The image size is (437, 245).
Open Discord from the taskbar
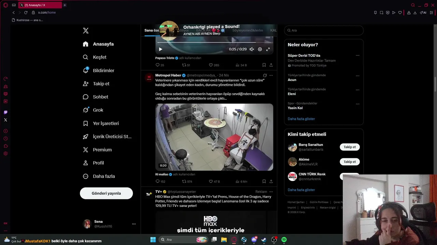click(x=254, y=240)
